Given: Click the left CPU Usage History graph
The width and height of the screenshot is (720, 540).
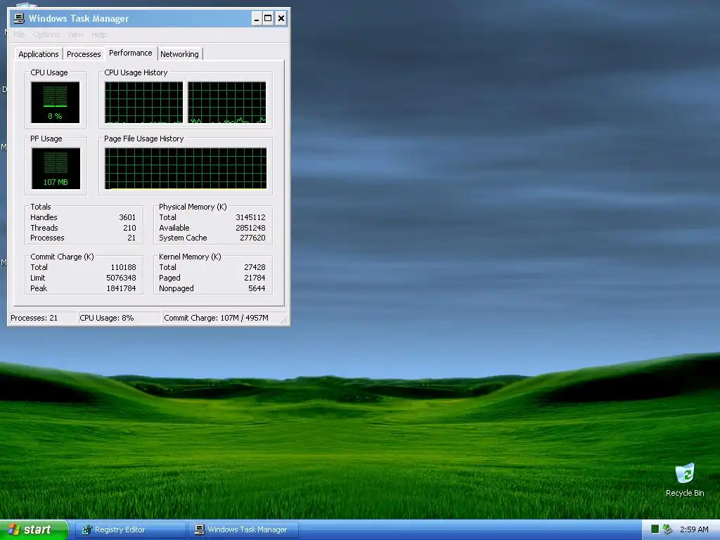Looking at the screenshot, I should coord(143,103).
